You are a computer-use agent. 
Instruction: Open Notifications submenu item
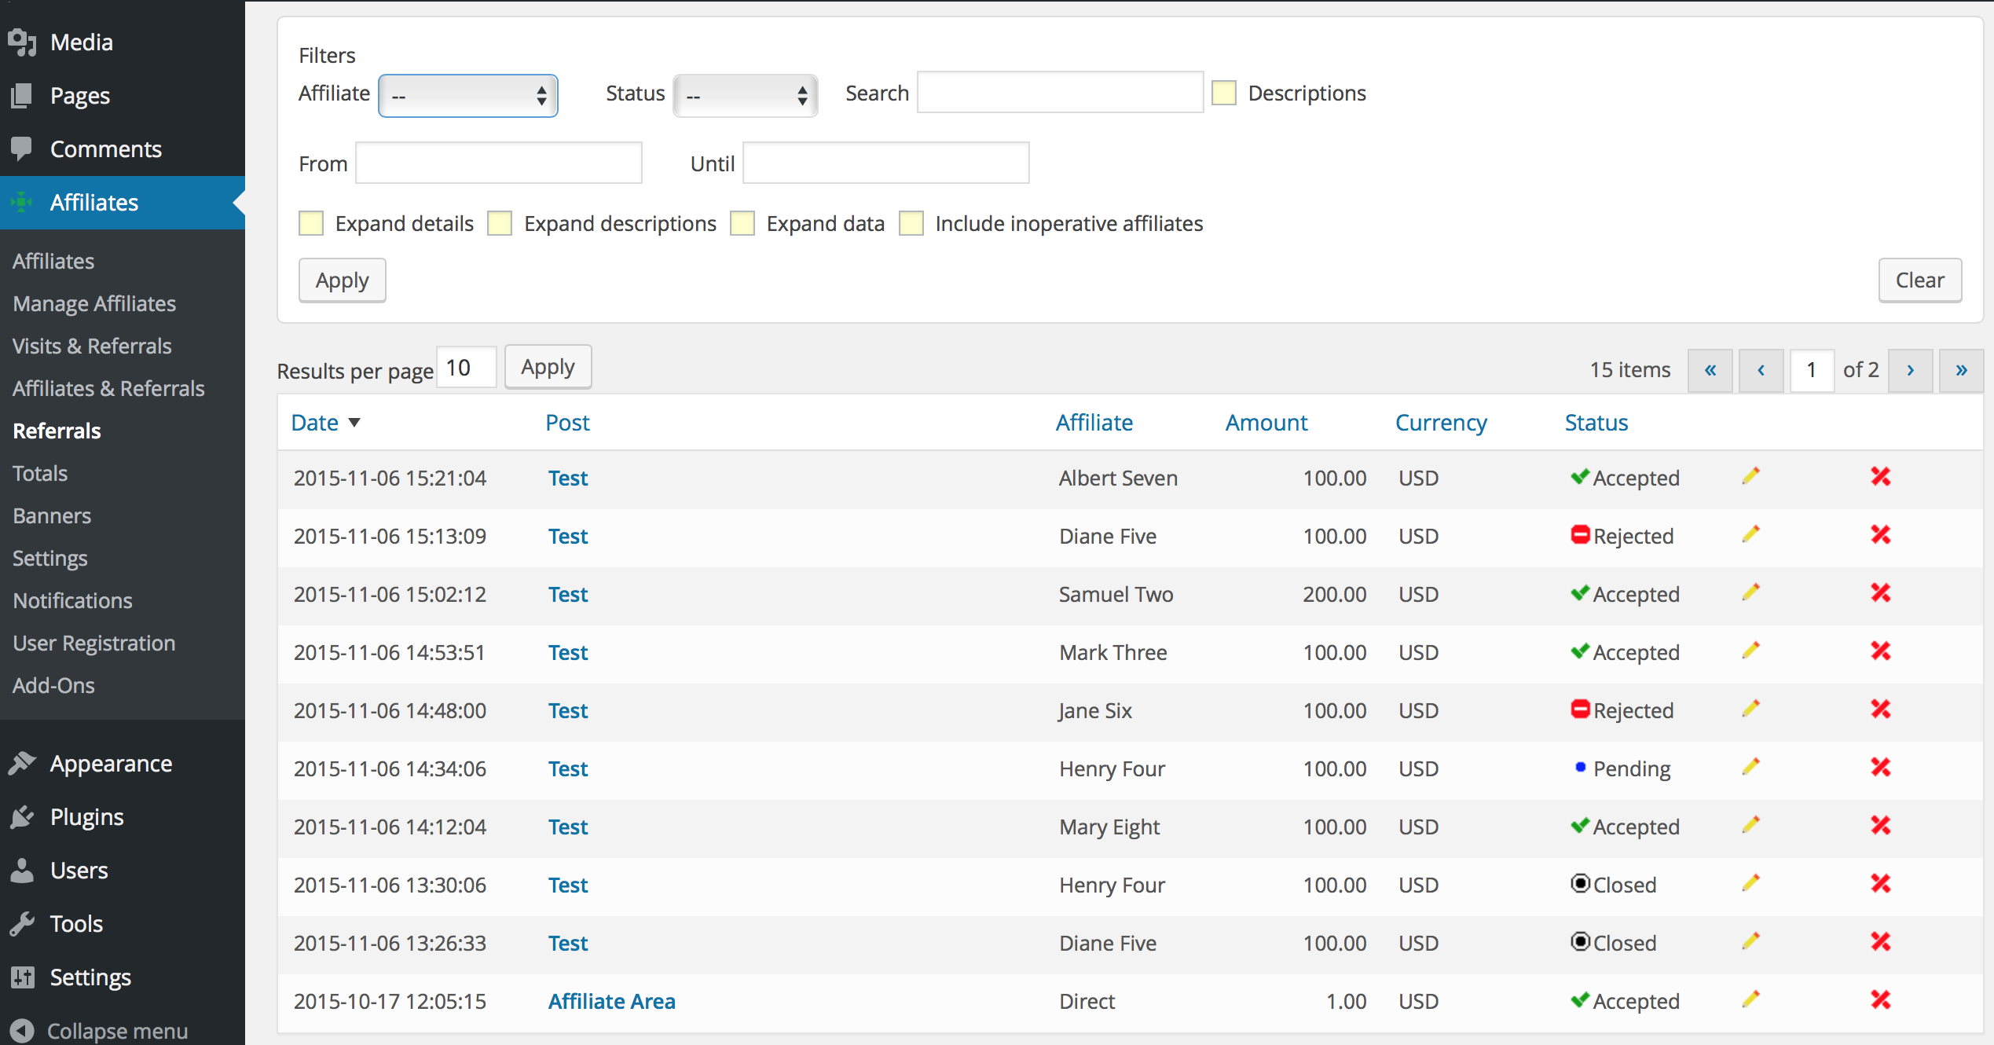pyautogui.click(x=72, y=600)
